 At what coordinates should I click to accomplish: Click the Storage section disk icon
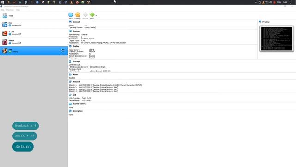point(70,61)
